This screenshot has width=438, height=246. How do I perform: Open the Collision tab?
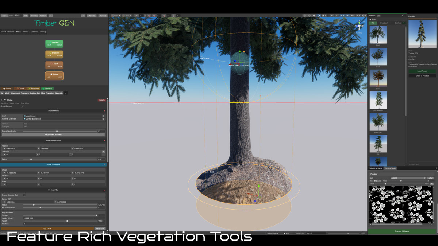34,32
